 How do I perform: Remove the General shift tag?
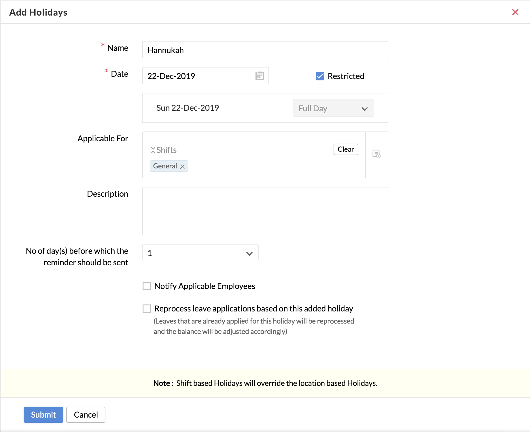[x=182, y=166]
